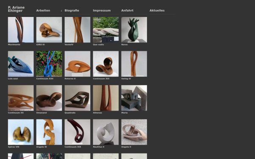
Task: Open the dark red Continuum XIX thumbnail
Action: 77,132
